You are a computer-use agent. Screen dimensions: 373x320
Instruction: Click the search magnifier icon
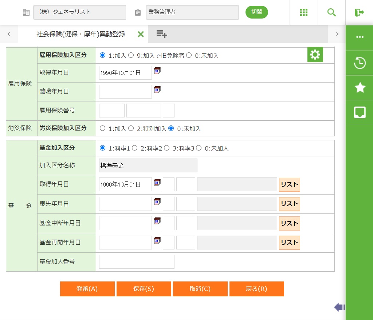click(x=331, y=12)
